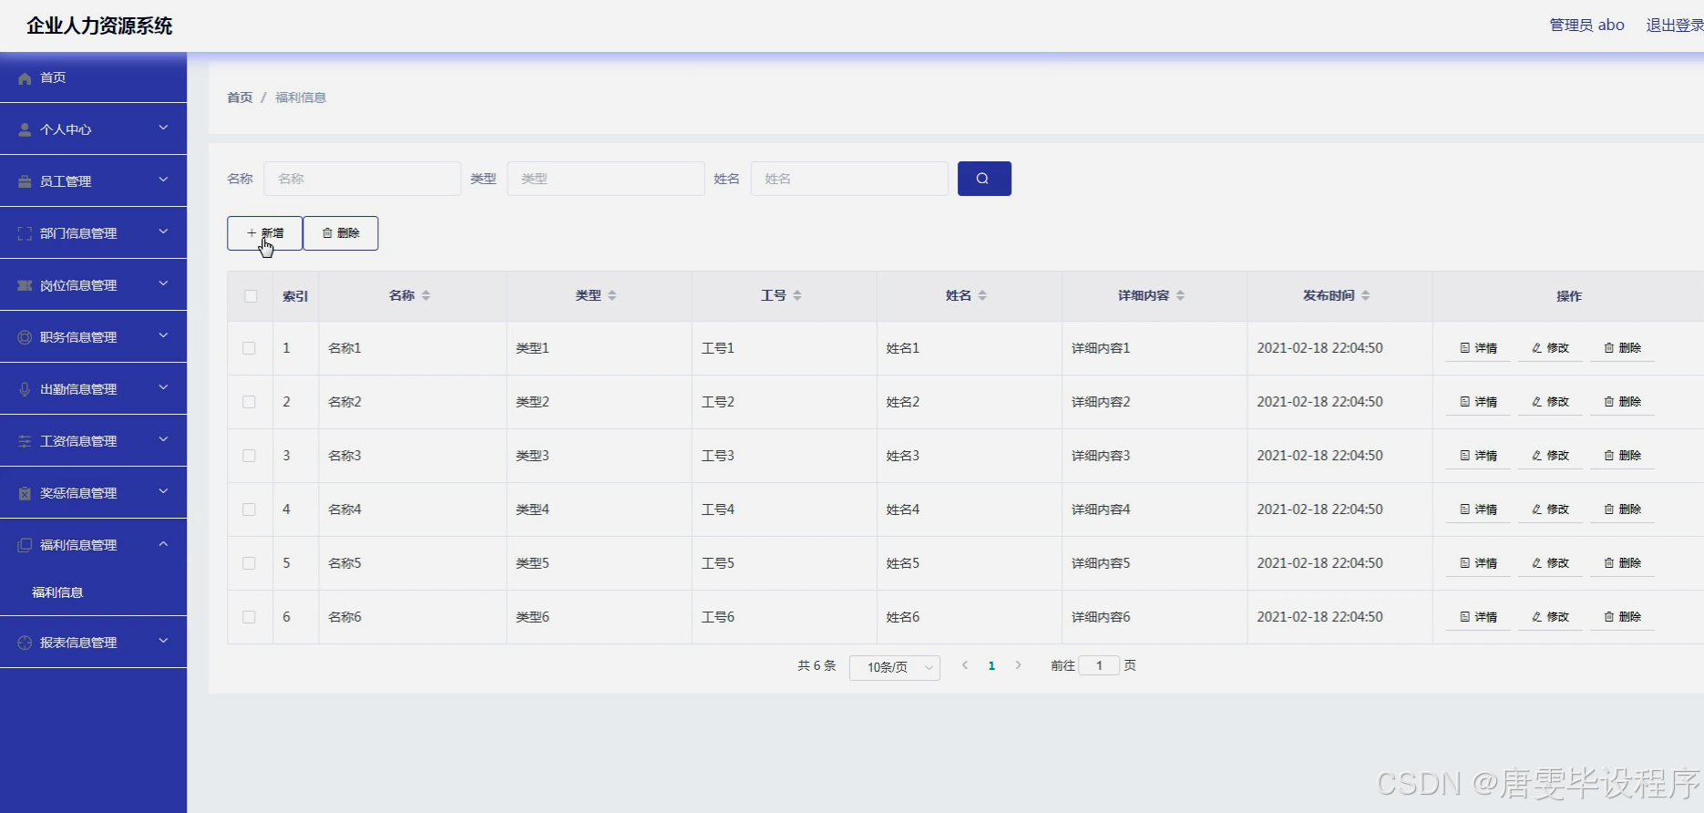
Task: Open 详情 for the 名称4 row
Action: click(1478, 509)
